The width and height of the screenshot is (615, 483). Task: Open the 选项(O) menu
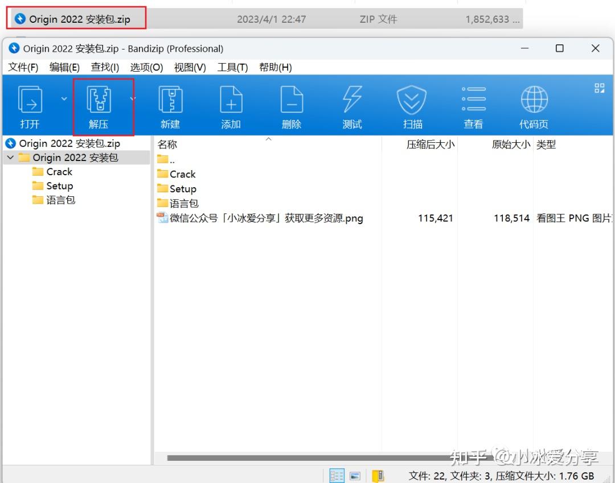pyautogui.click(x=146, y=67)
